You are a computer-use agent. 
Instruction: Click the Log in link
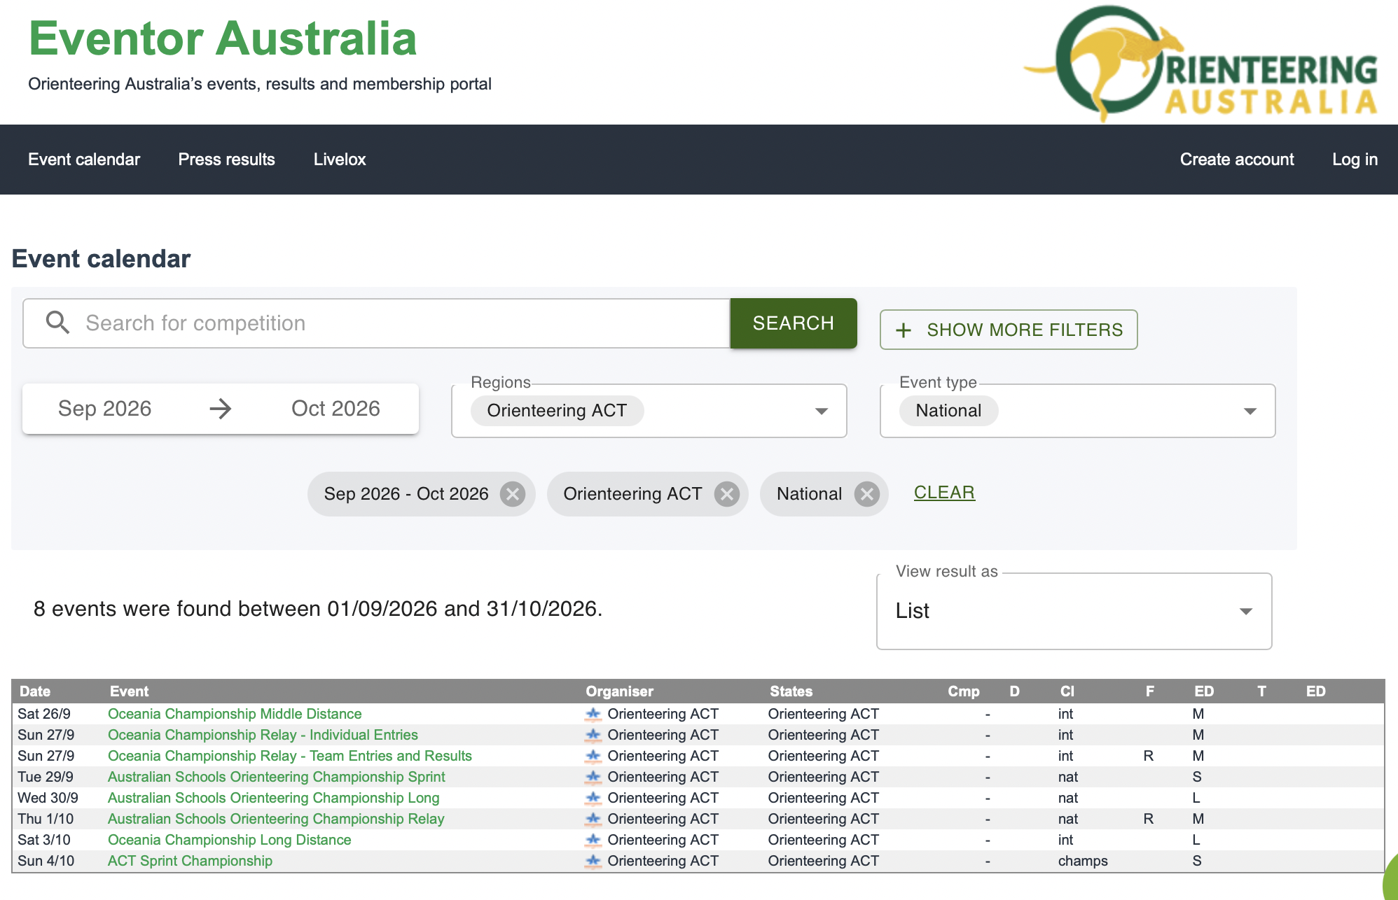click(x=1355, y=160)
